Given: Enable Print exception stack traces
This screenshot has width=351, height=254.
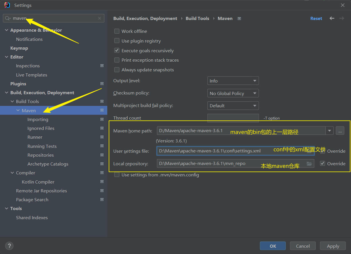Looking at the screenshot, I should [x=117, y=60].
